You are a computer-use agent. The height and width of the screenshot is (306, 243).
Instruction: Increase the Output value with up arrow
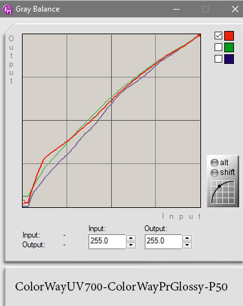coord(187,238)
